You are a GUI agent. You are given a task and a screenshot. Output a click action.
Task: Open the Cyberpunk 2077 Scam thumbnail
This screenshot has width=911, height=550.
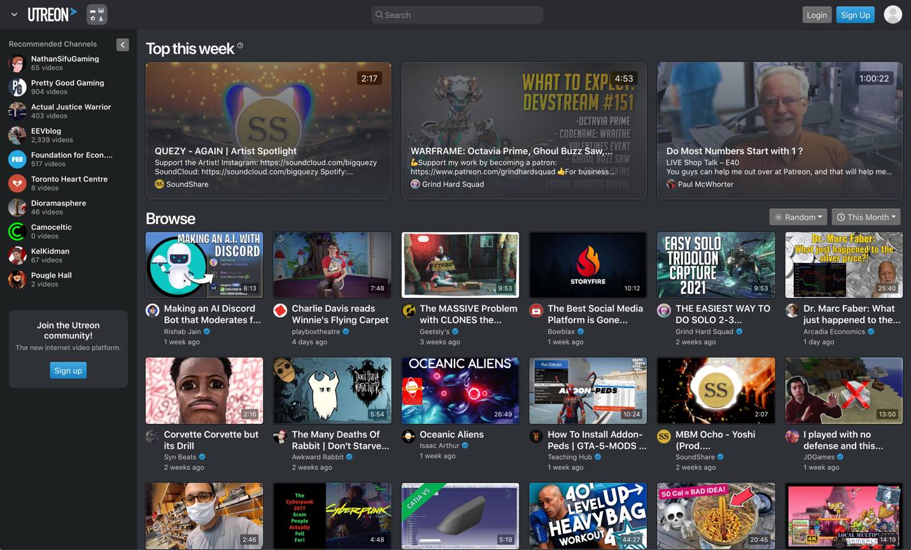332,516
